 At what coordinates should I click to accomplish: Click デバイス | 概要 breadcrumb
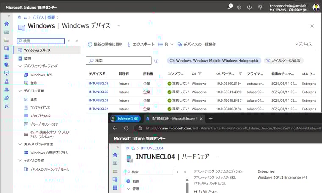[43, 17]
